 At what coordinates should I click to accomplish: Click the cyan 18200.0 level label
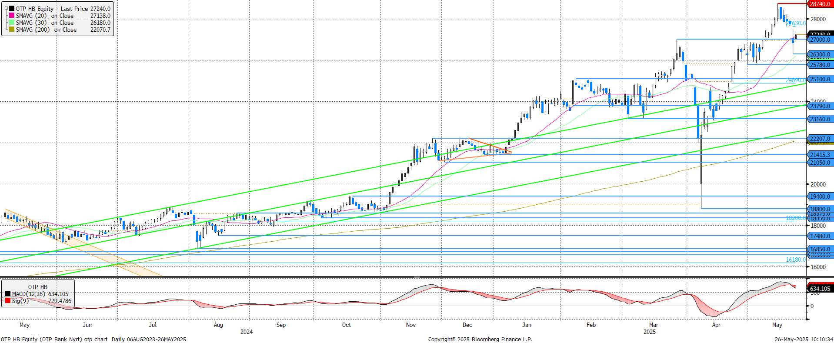tap(796, 218)
